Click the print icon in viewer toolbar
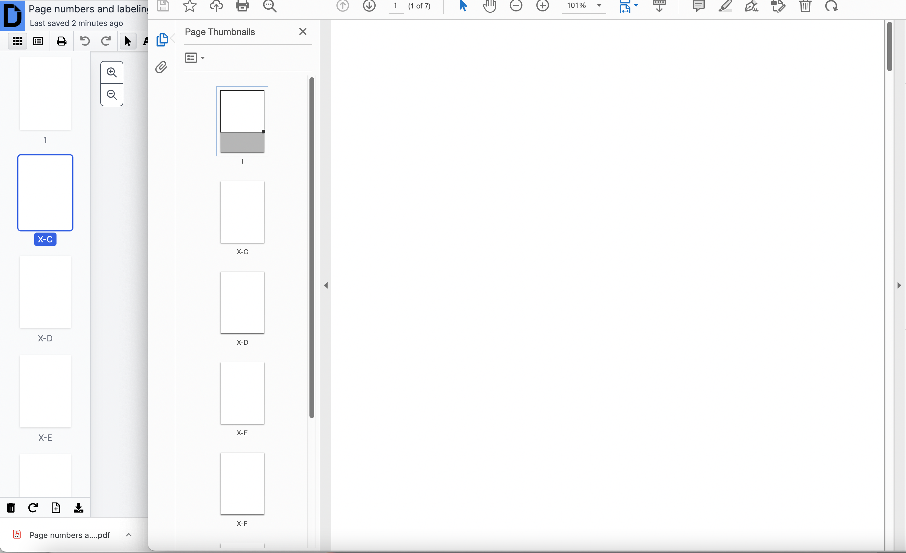The width and height of the screenshot is (906, 553). click(242, 6)
